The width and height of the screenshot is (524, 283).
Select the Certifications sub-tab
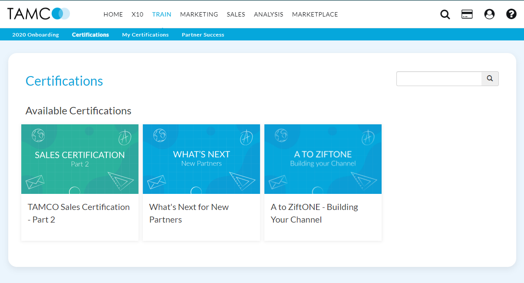coord(90,35)
